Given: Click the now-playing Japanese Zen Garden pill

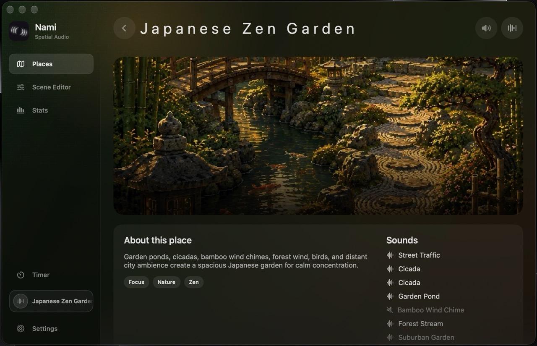Looking at the screenshot, I should coord(51,301).
